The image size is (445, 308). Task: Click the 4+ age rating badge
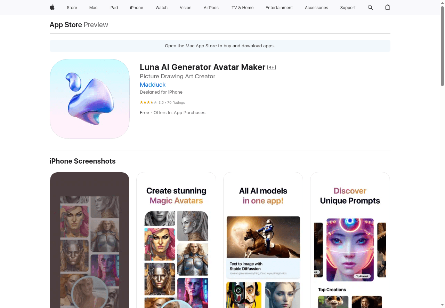[272, 68]
